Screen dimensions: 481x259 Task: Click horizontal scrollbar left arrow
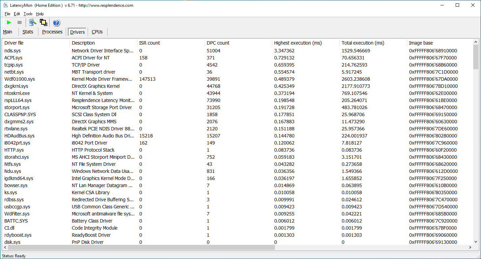coord(5,248)
